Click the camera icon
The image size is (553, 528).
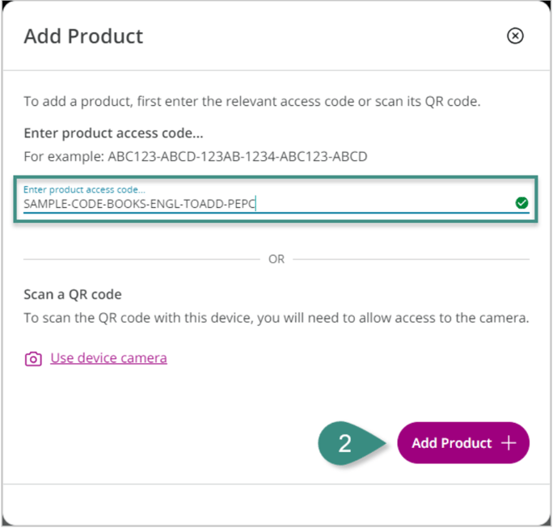[33, 359]
